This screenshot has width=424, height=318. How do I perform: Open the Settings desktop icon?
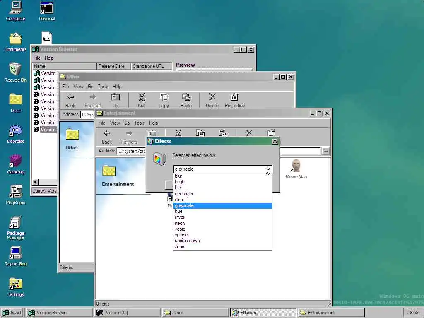coord(15,287)
